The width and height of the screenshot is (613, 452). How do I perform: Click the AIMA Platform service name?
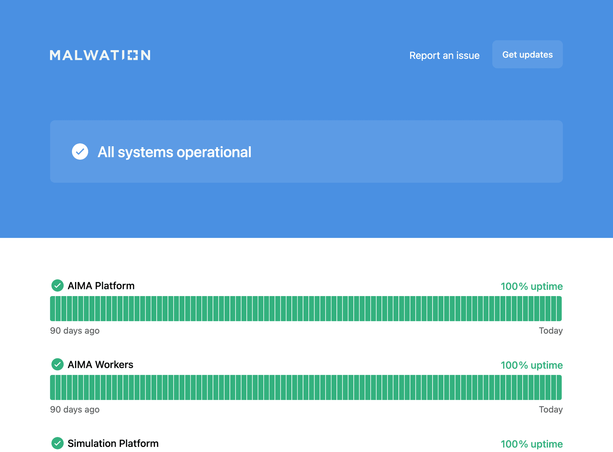tap(101, 286)
